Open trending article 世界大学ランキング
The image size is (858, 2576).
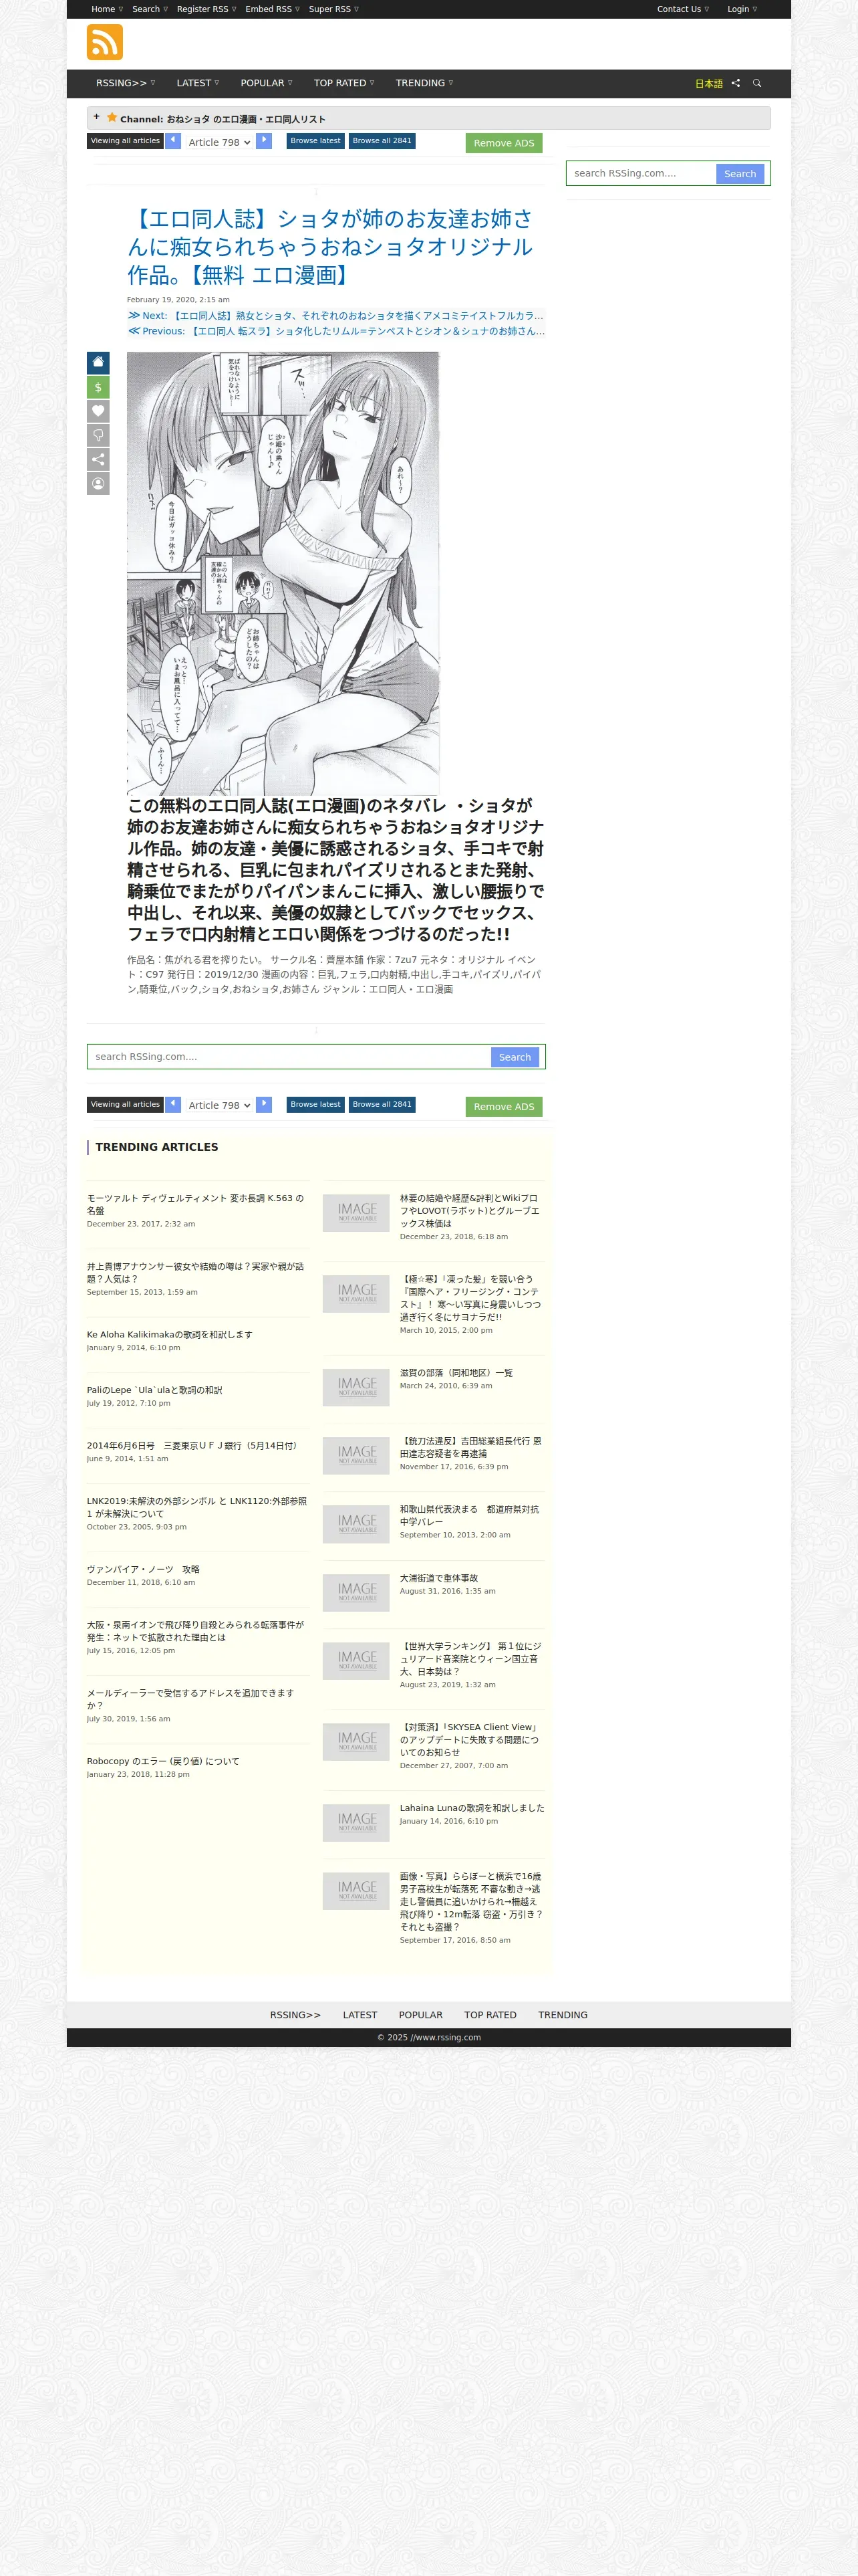[x=470, y=1659]
